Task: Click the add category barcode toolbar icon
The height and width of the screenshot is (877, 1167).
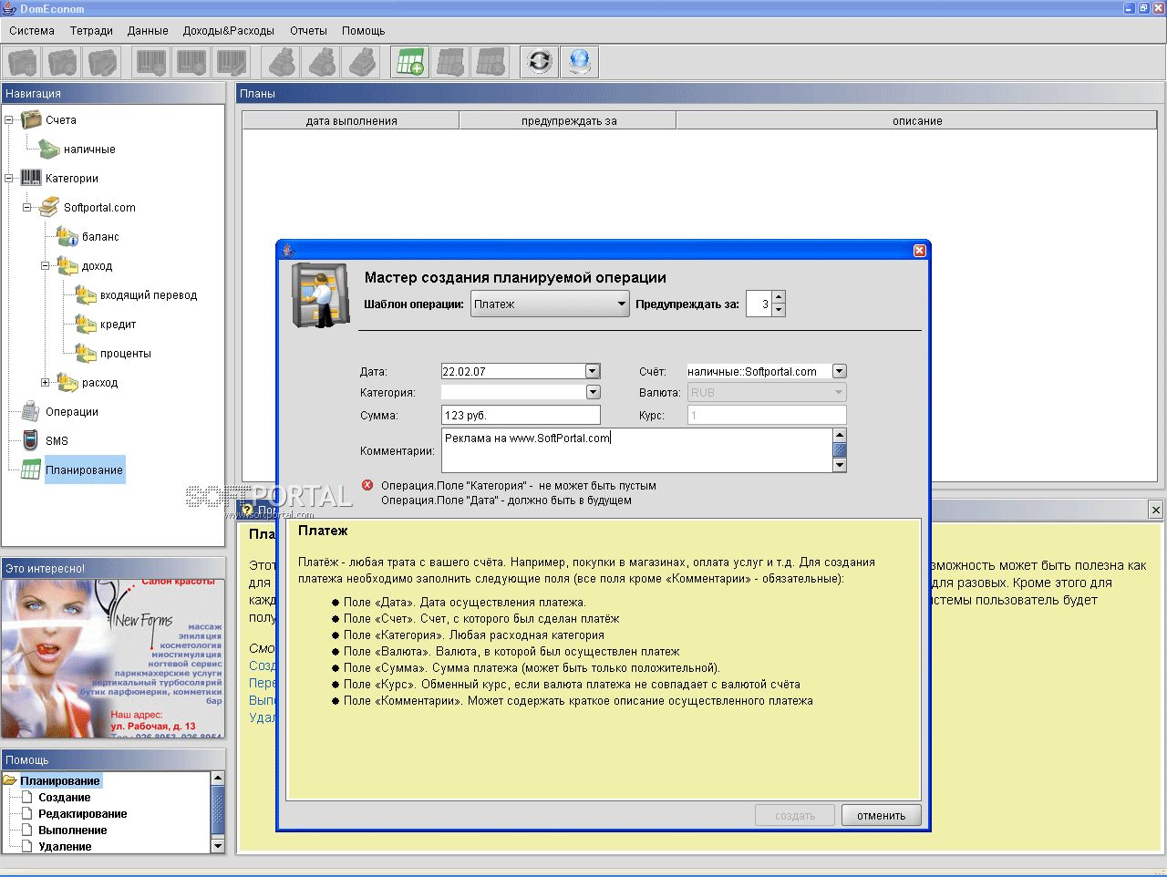Action: click(x=151, y=62)
